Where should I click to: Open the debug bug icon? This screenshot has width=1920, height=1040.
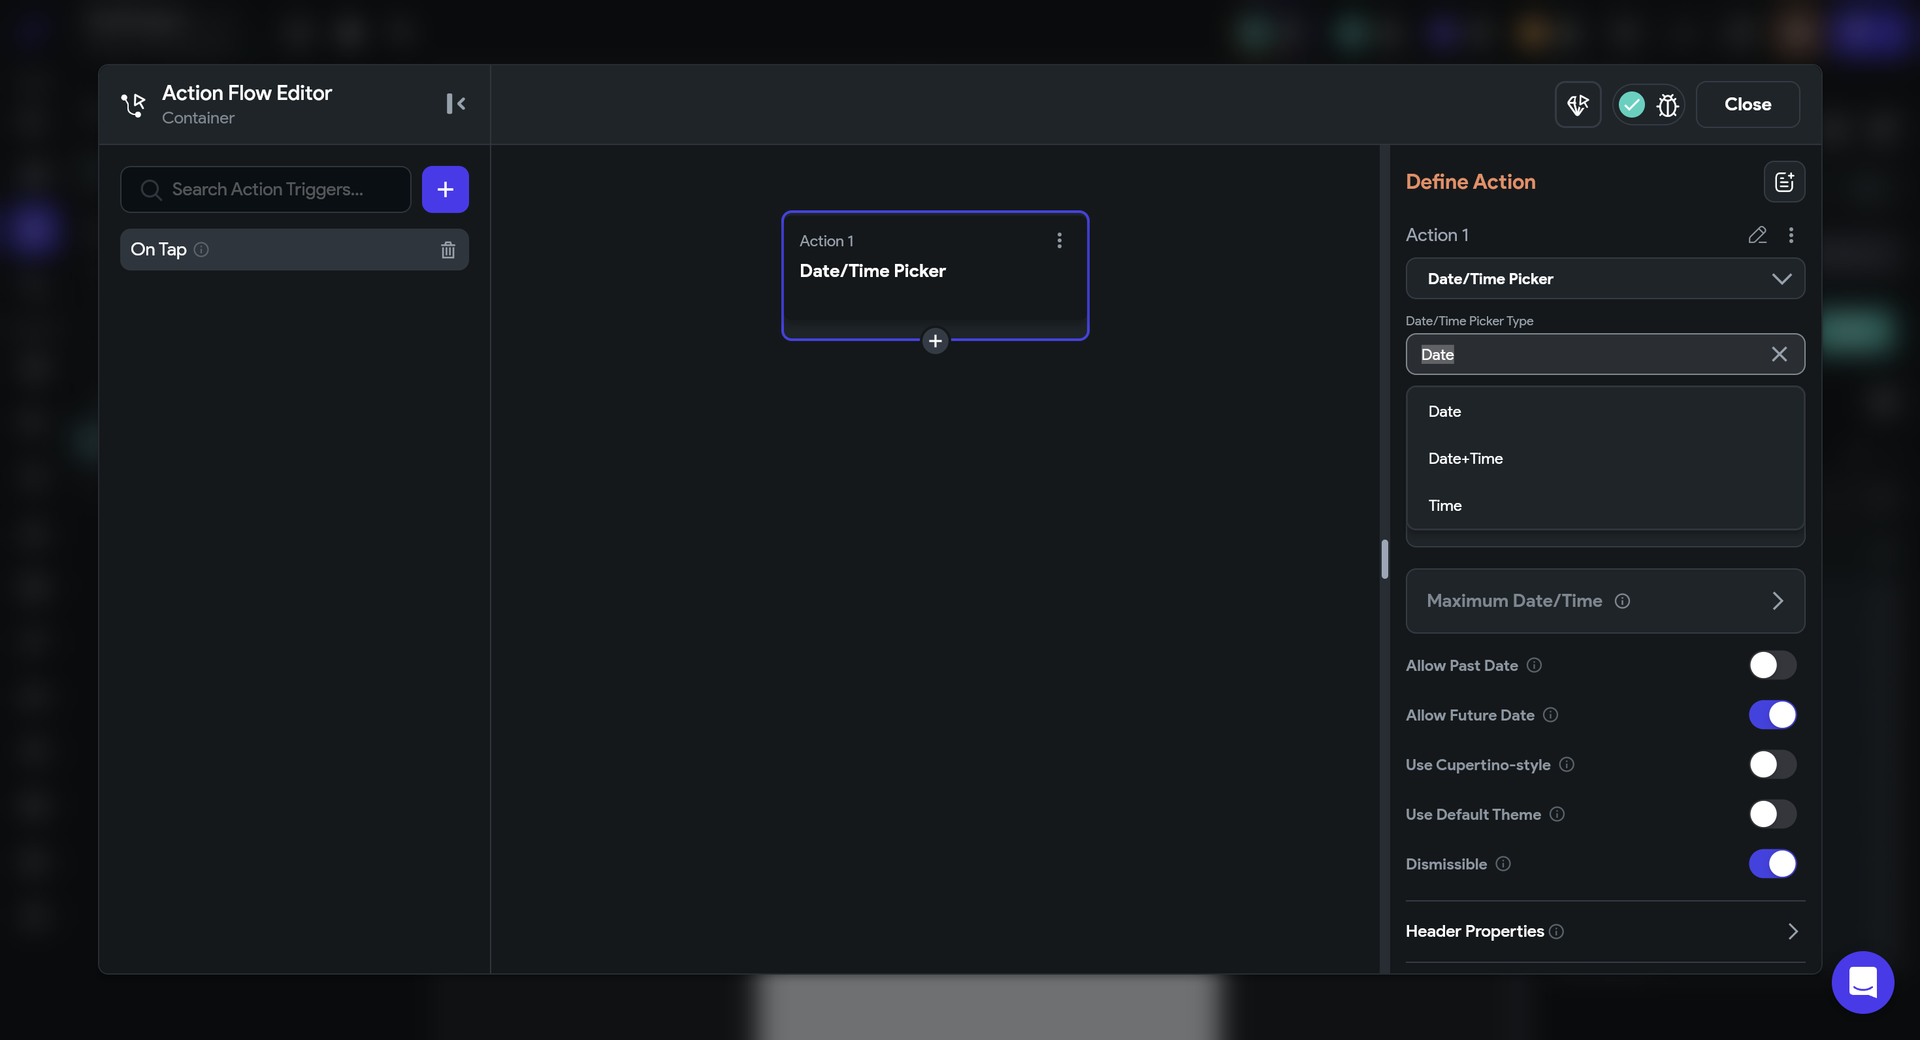click(x=1667, y=105)
